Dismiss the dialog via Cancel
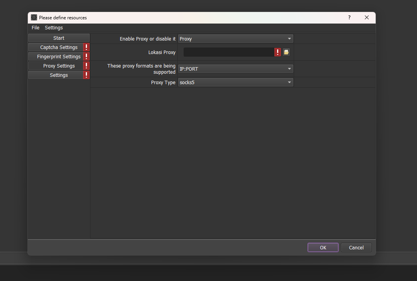The height and width of the screenshot is (281, 417). pos(356,247)
